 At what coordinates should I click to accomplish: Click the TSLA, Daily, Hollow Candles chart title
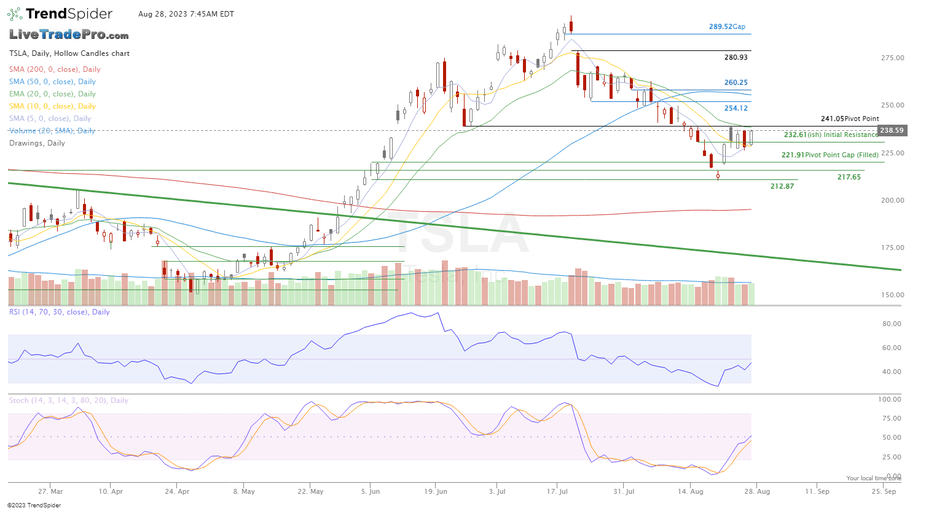click(x=69, y=53)
